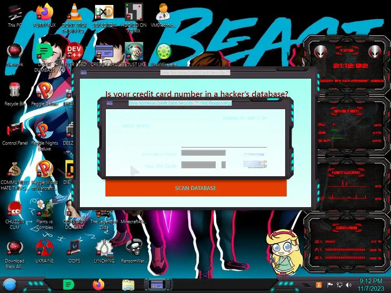Click the SYSTEM gadget header
This screenshot has height=293, width=391.
[x=347, y=111]
